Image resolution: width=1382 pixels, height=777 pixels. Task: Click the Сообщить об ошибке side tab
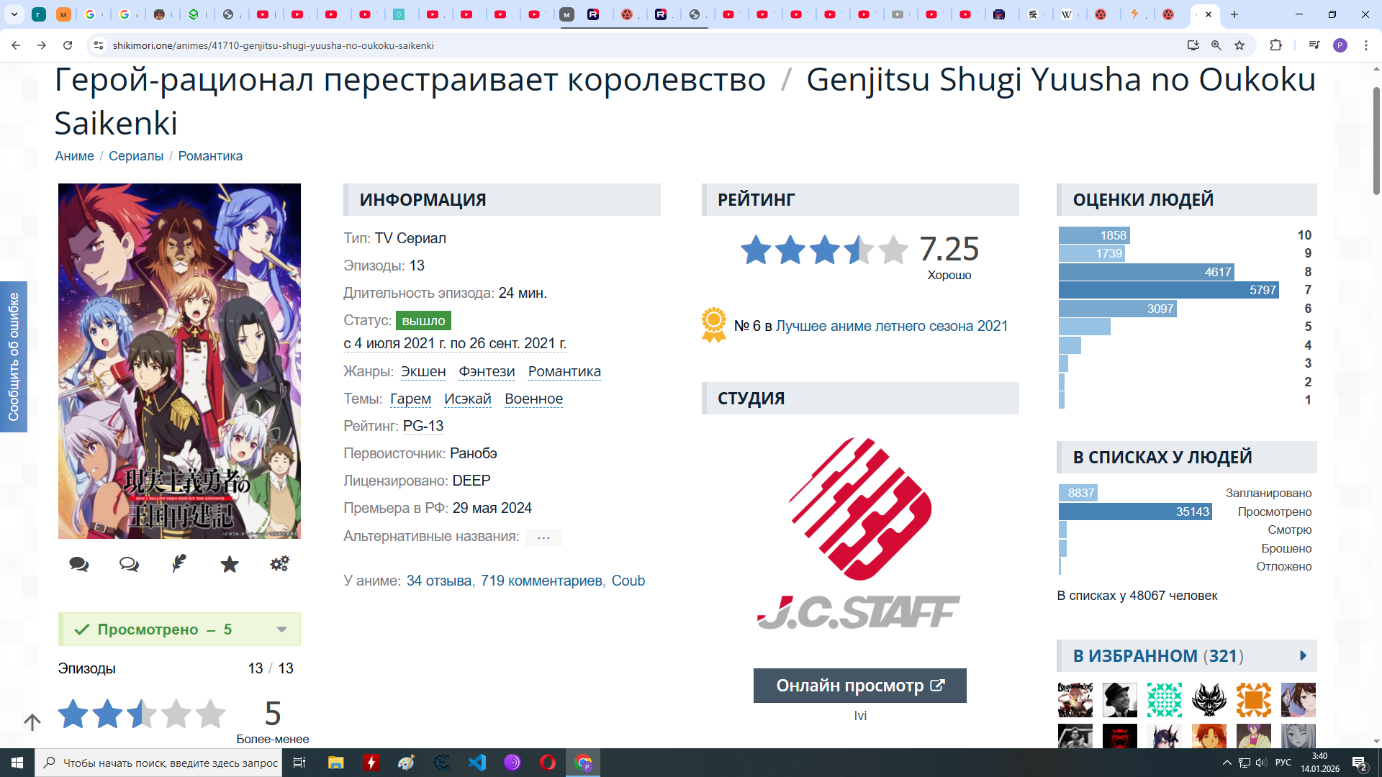[x=14, y=356]
